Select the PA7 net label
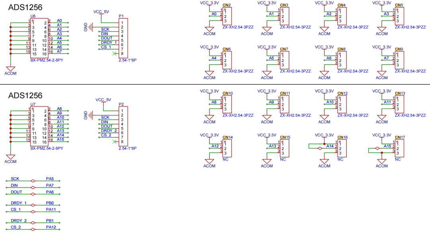 [x=50, y=185]
